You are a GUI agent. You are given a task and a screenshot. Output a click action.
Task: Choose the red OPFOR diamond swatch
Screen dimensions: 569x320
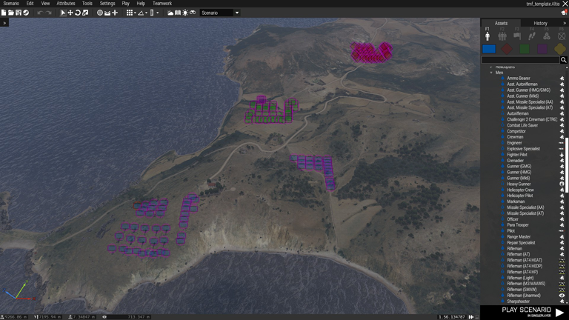point(507,49)
